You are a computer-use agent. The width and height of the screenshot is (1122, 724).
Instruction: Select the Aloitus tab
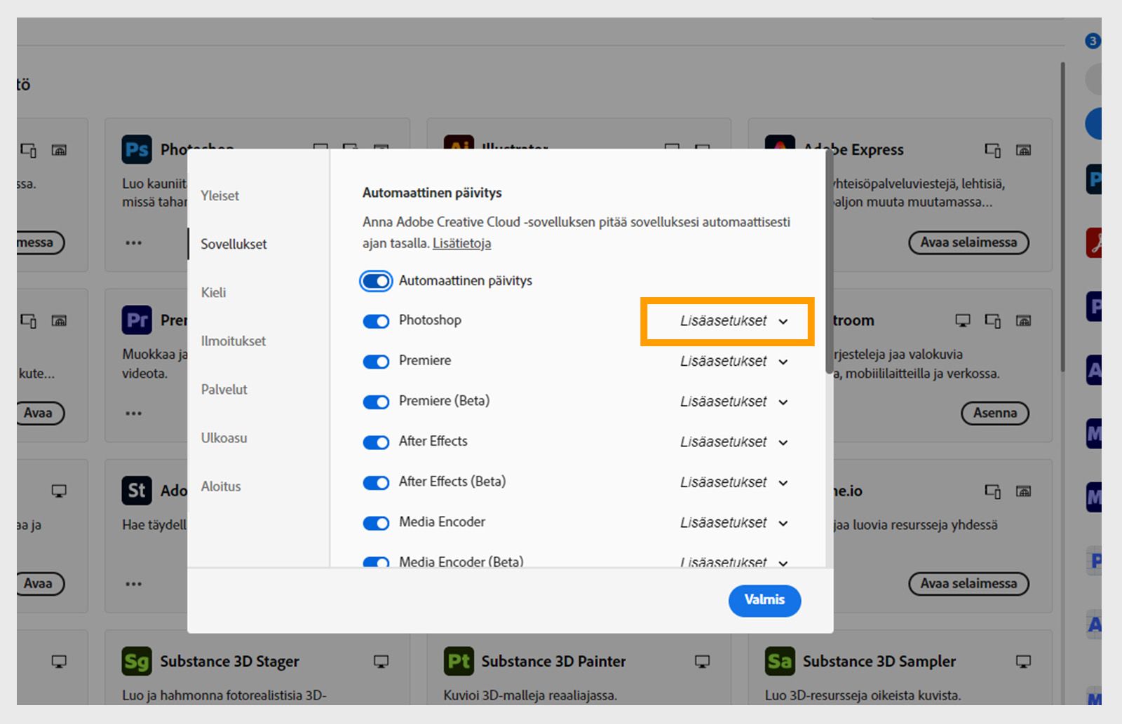tap(220, 486)
